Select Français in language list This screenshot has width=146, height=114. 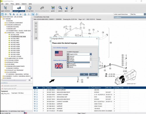78,59
